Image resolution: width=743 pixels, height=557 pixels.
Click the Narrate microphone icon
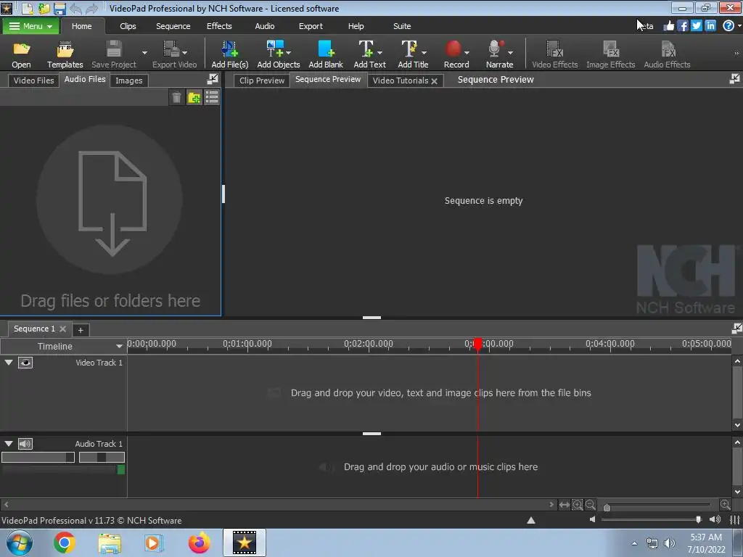[x=496, y=49]
